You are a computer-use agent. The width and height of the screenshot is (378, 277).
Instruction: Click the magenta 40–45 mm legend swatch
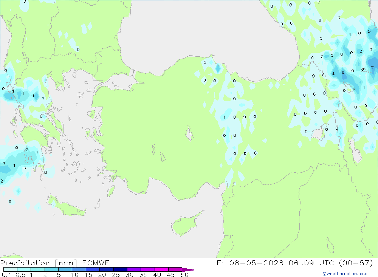[161, 269]
